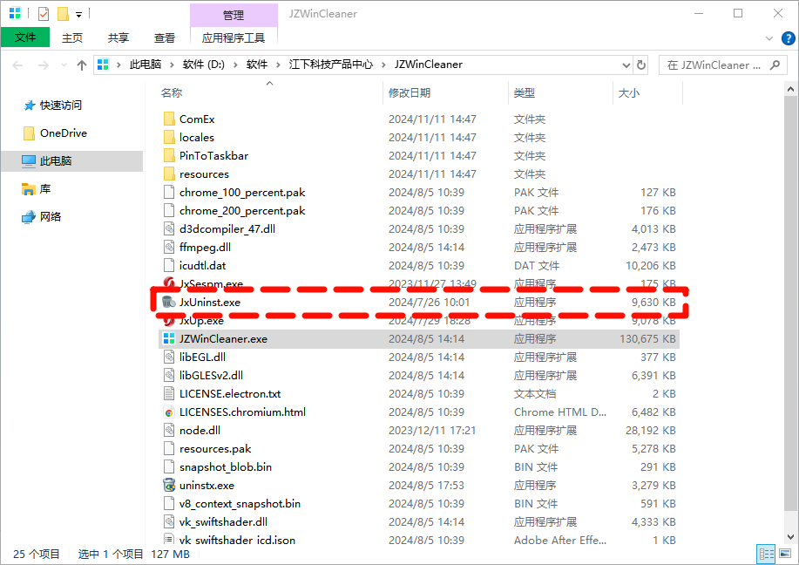Click the node.dll file icon
Image resolution: width=799 pixels, height=565 pixels.
(x=169, y=431)
